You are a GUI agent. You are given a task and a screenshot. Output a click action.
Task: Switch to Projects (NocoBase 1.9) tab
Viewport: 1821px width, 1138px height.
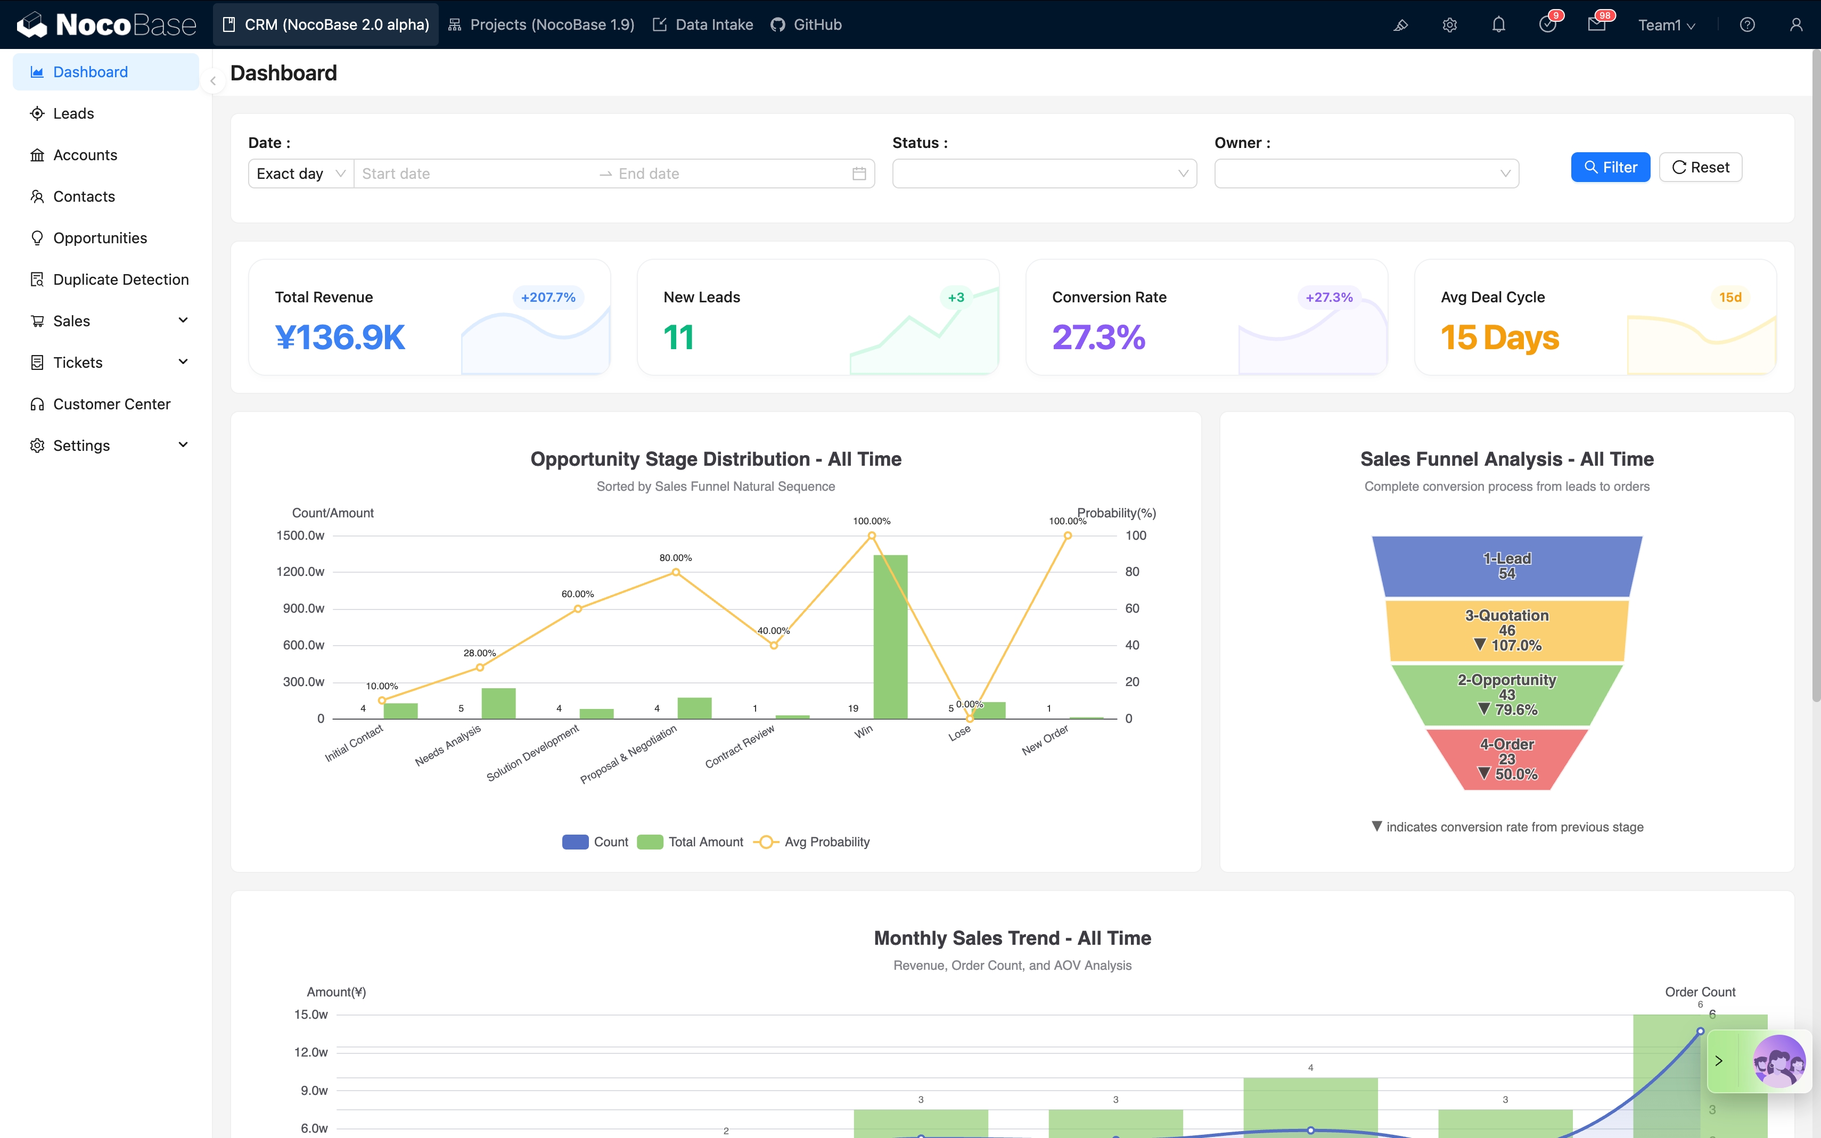pos(542,25)
